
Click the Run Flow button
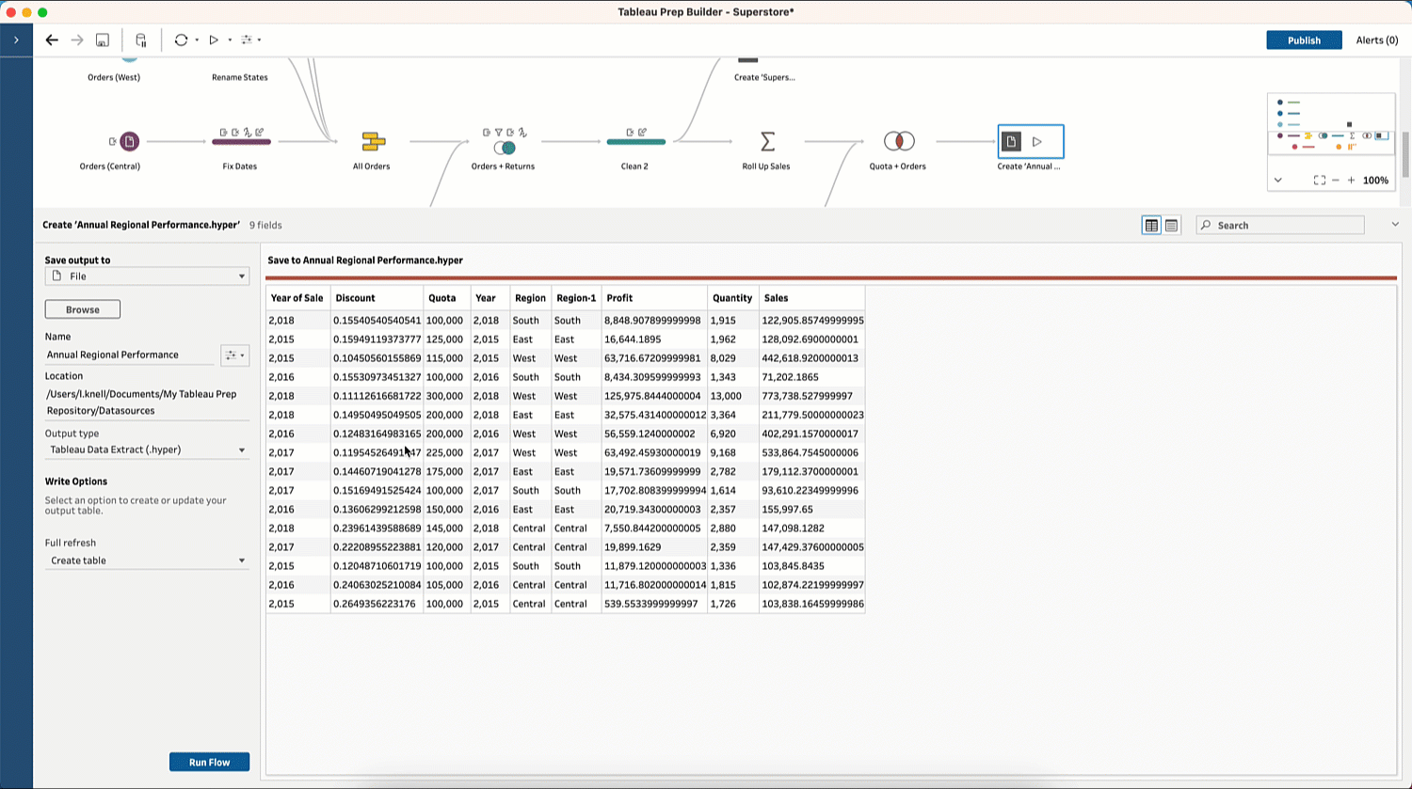pyautogui.click(x=209, y=763)
